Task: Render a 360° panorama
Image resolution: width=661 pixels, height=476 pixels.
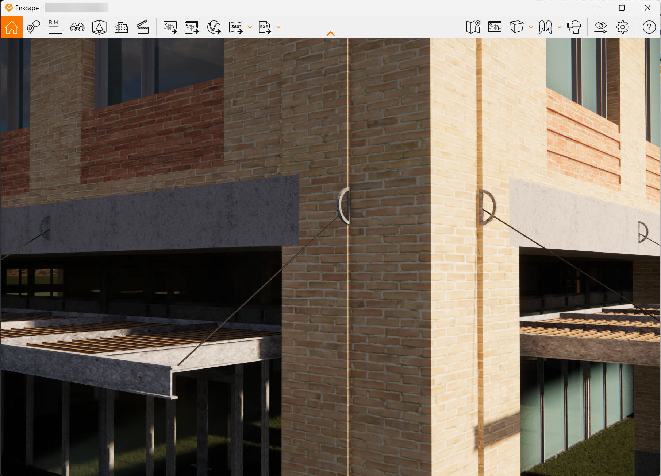Action: 236,27
